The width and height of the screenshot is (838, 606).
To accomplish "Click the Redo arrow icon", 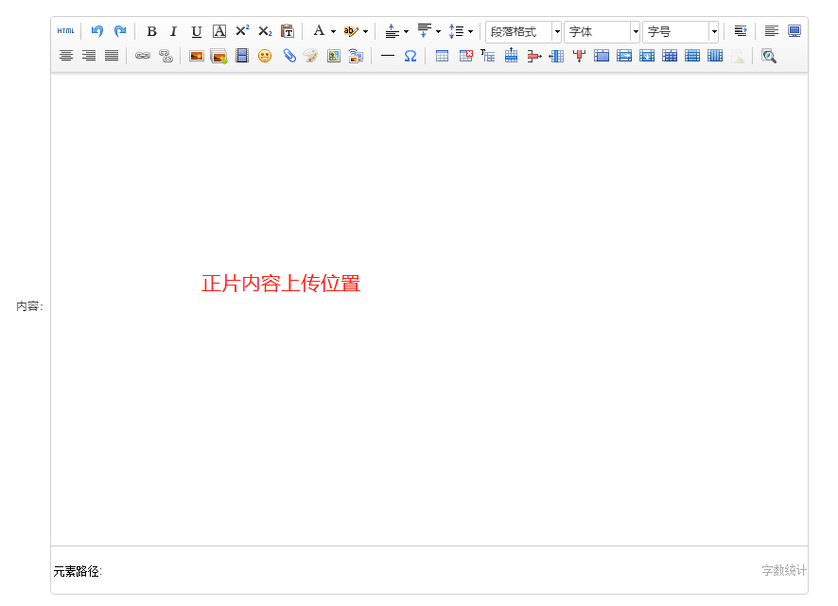I will click(120, 31).
